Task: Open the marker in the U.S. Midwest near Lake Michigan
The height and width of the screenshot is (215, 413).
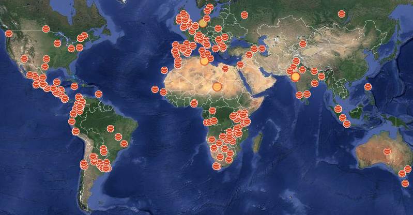Action: point(57,43)
